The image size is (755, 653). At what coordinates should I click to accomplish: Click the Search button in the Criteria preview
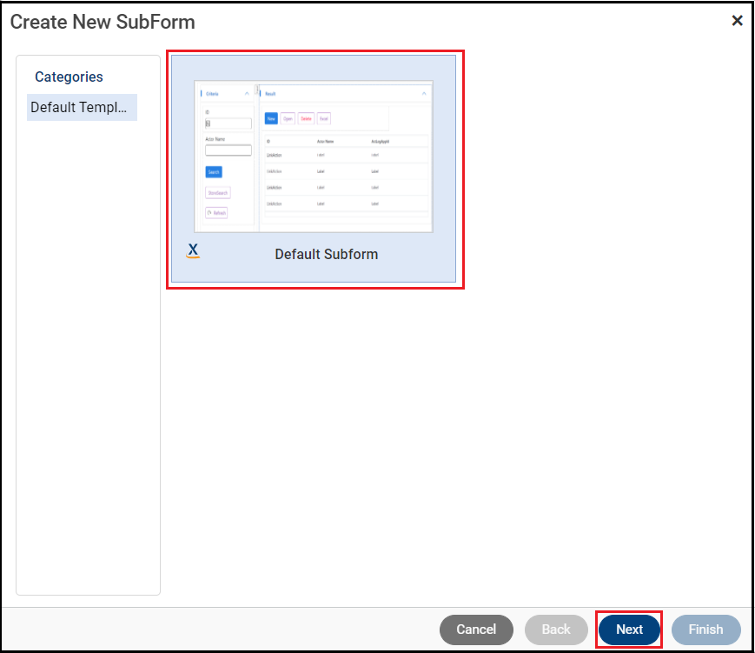coord(214,172)
